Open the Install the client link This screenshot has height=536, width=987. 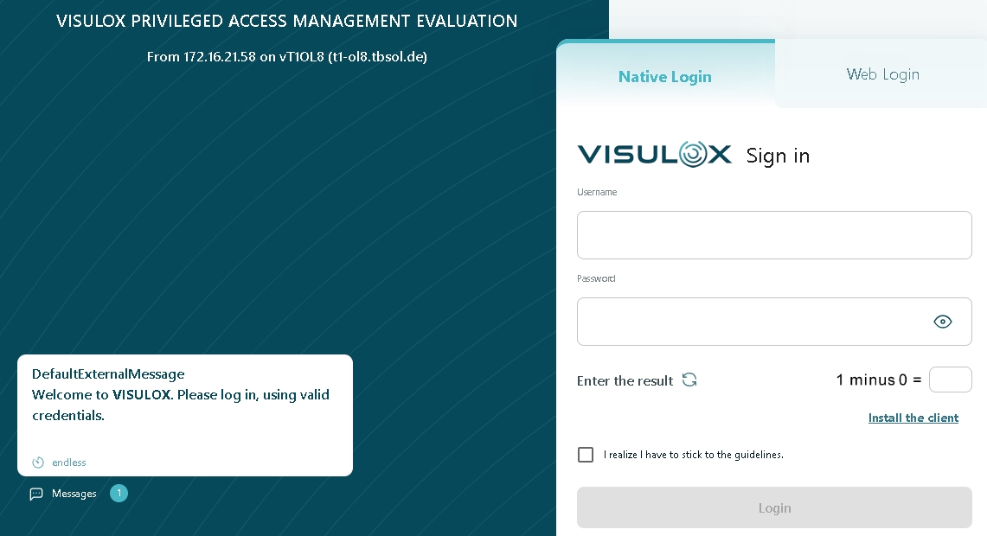(913, 418)
